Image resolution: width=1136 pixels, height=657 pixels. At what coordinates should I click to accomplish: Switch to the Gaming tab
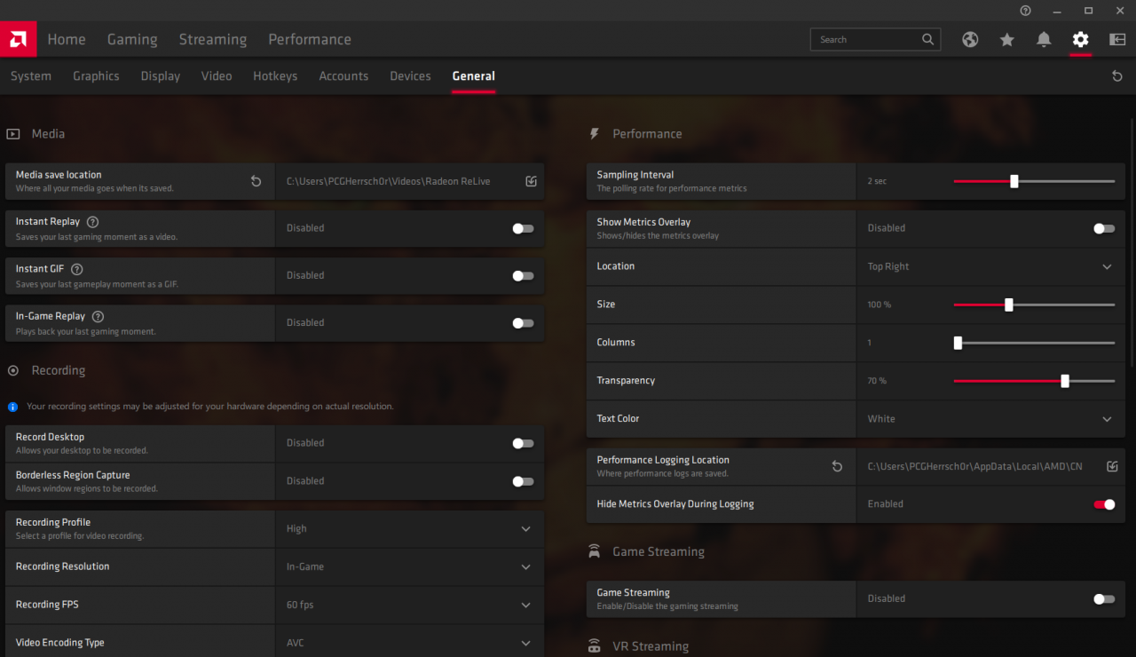pos(132,39)
